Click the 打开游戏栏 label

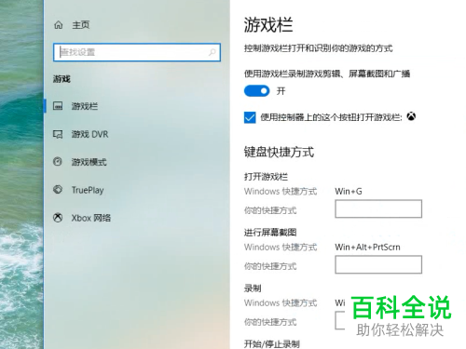(x=266, y=177)
